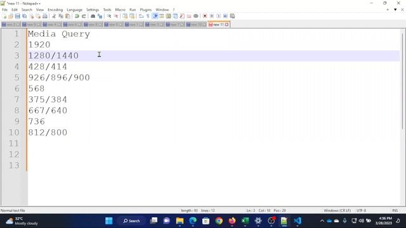Toggle the INS insert mode indicator

[x=395, y=211]
